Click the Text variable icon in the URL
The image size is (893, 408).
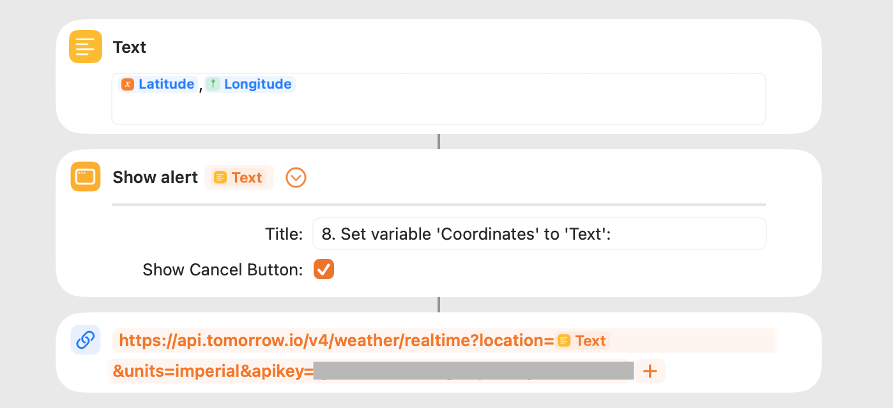[564, 341]
